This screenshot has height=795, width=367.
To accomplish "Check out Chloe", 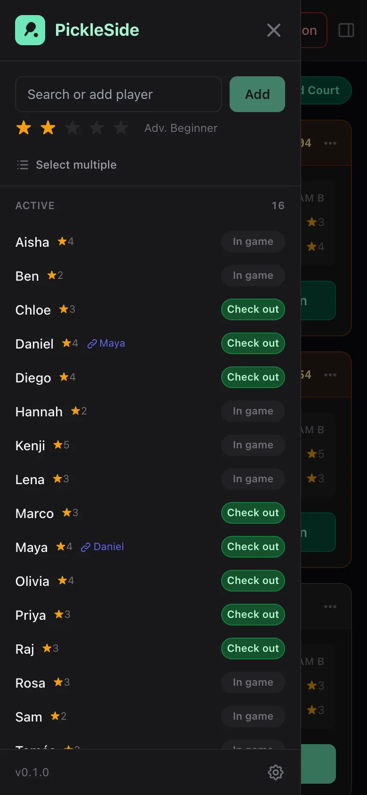I will tap(253, 309).
